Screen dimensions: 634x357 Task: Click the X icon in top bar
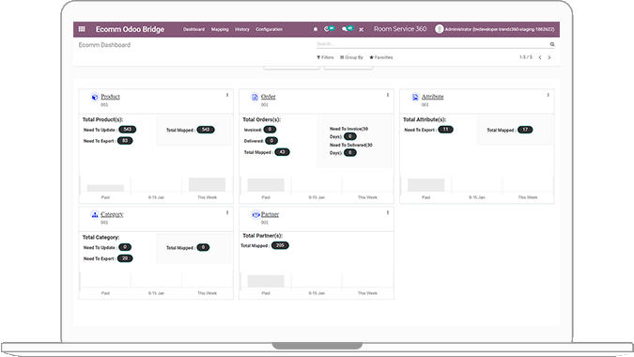[x=361, y=29]
